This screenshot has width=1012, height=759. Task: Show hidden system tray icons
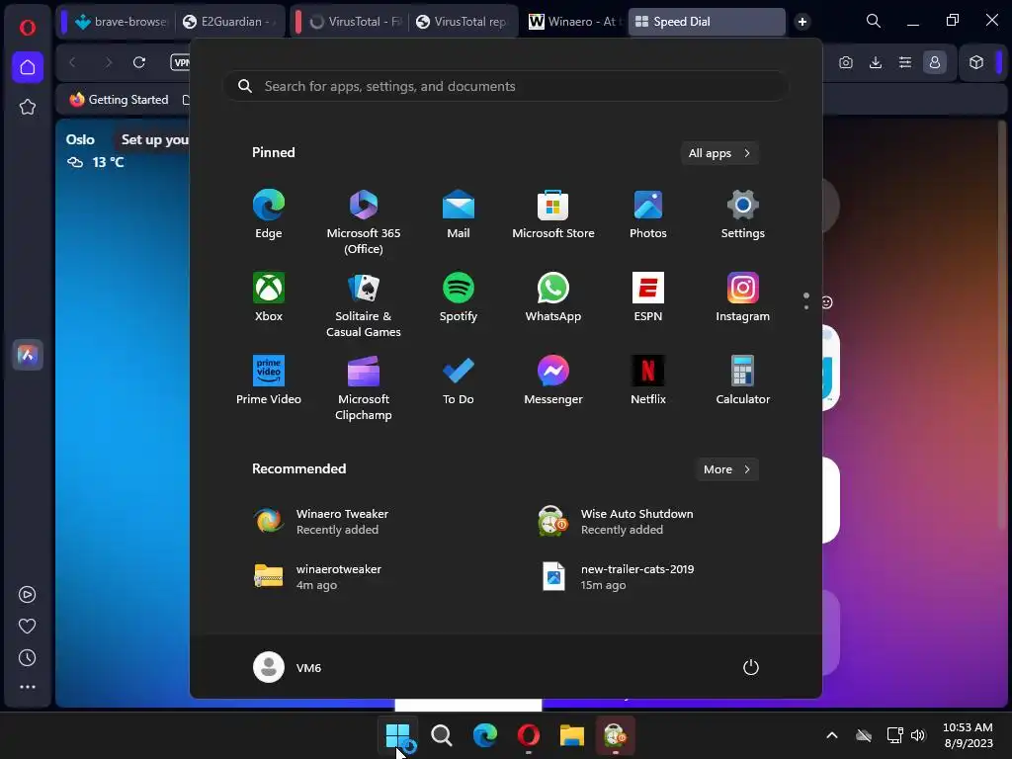pyautogui.click(x=832, y=735)
